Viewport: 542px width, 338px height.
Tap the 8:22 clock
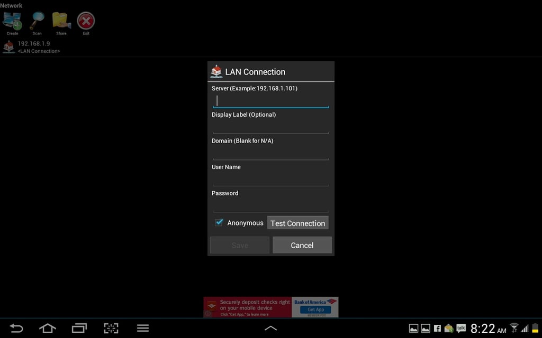pyautogui.click(x=488, y=328)
